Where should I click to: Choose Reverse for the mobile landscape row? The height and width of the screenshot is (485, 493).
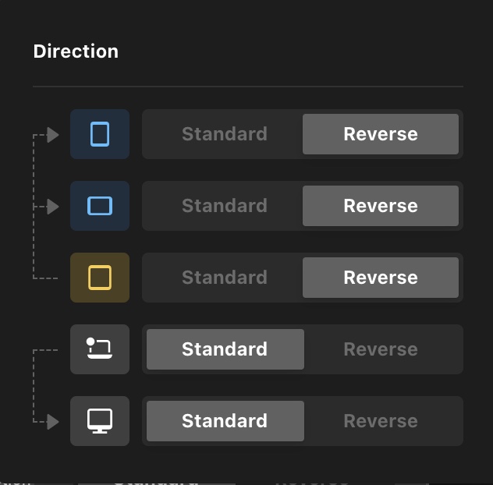click(381, 206)
